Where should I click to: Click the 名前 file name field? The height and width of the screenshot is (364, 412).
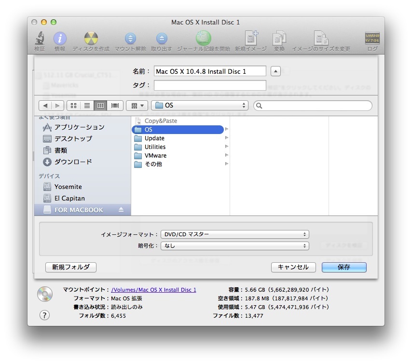[210, 71]
